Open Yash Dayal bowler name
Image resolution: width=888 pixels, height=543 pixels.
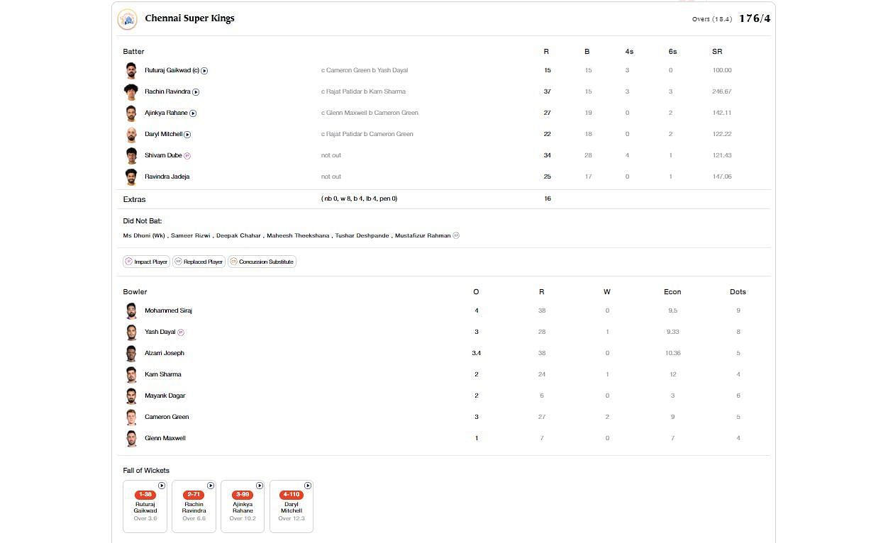(160, 332)
